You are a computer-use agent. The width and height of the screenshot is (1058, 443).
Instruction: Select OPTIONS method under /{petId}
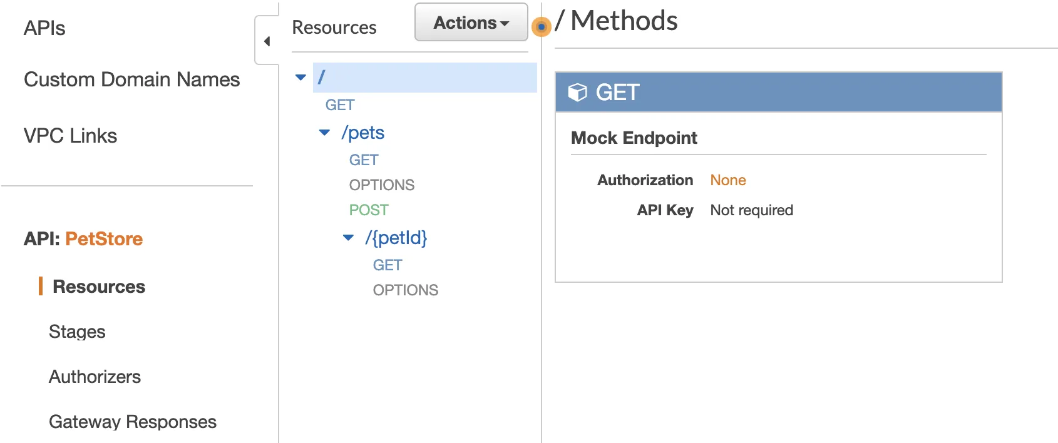(405, 290)
